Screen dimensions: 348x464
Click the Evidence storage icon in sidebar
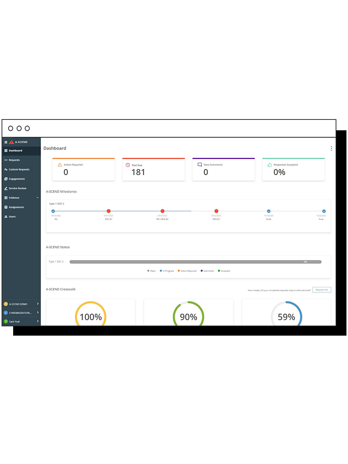coord(6,198)
